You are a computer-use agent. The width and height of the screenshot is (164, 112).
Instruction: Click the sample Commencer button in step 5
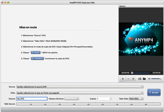pos(37,58)
